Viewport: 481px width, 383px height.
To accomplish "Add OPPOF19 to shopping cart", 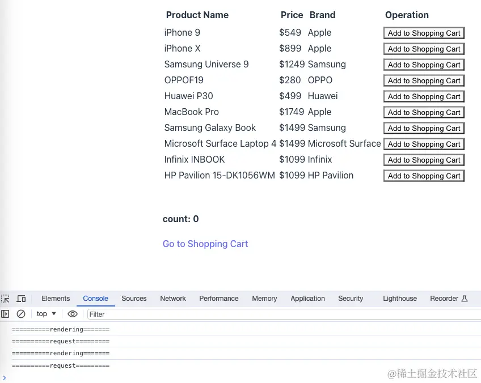I will [424, 80].
